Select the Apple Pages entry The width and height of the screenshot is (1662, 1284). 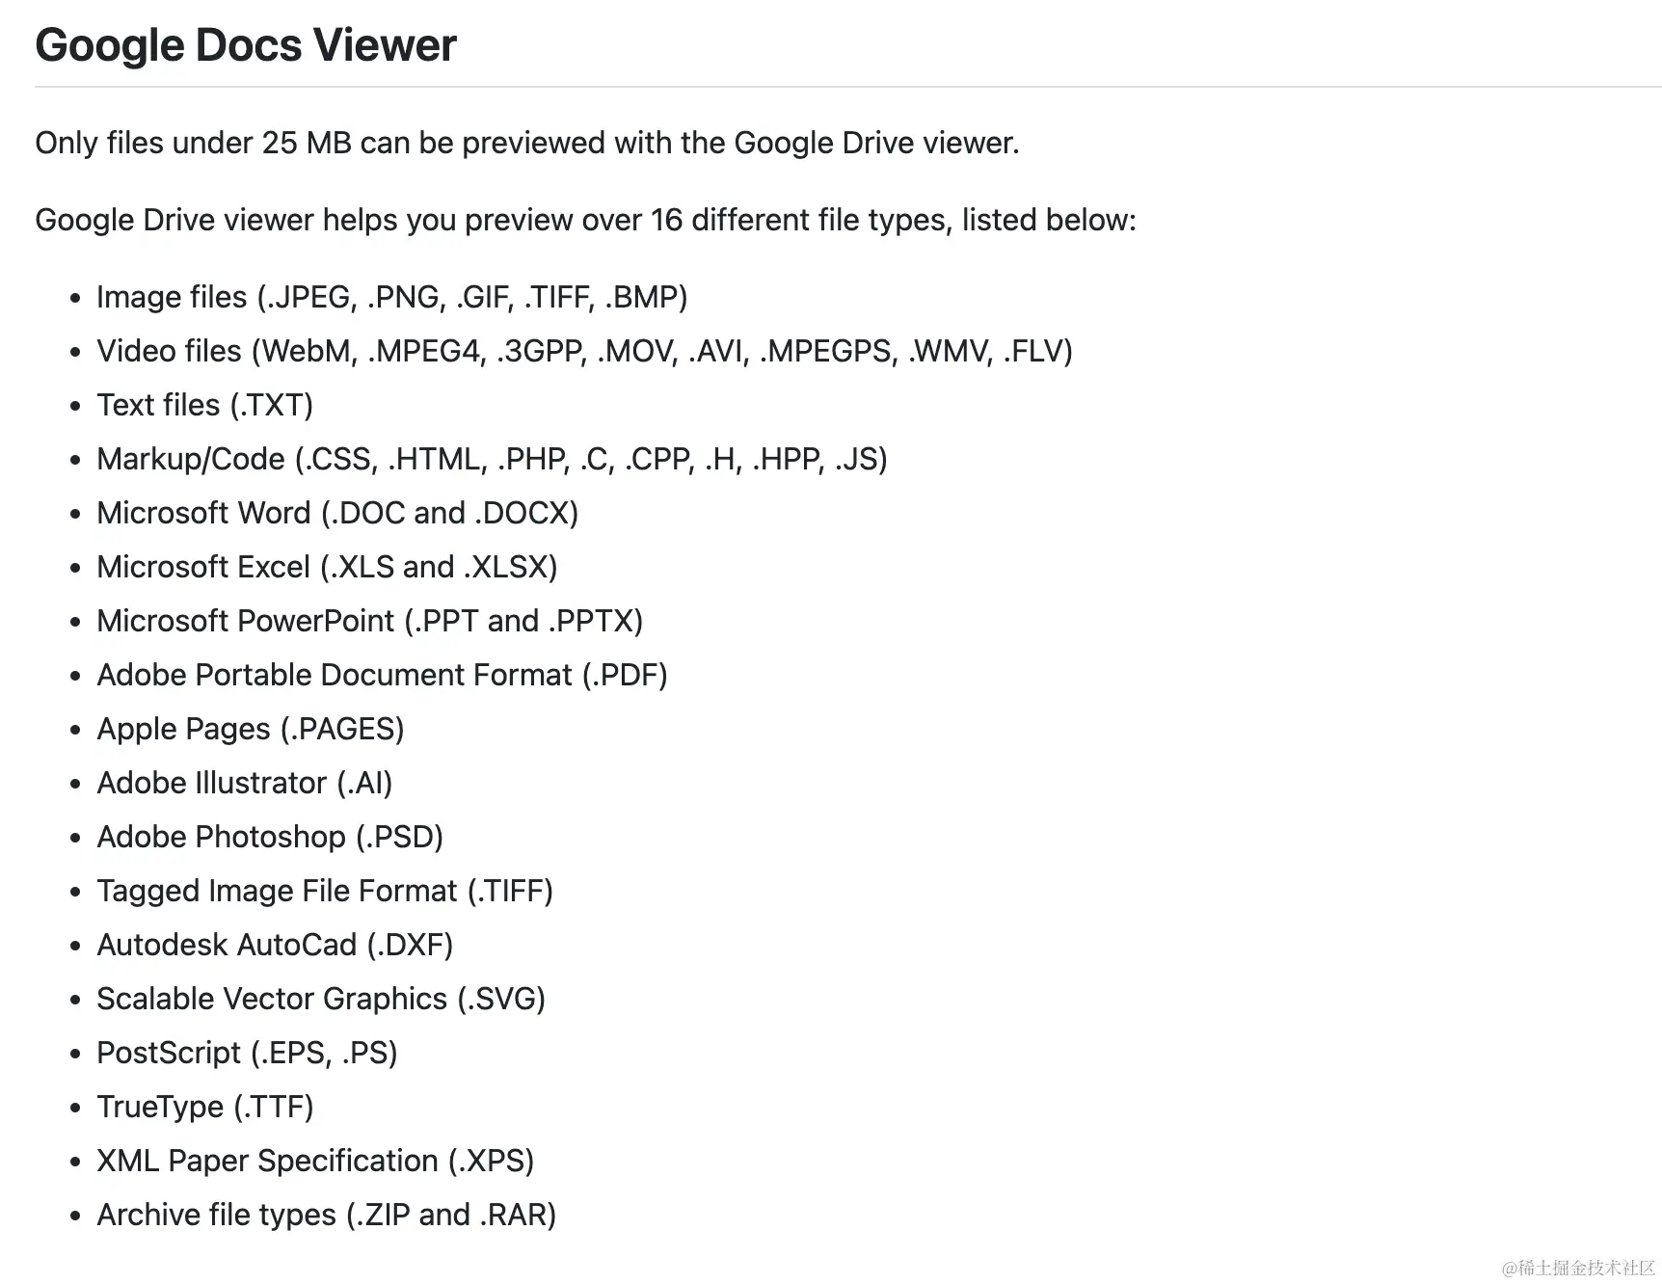pyautogui.click(x=251, y=729)
